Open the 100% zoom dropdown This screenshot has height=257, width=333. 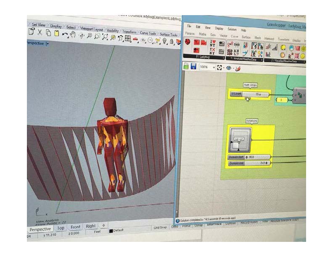(214, 67)
